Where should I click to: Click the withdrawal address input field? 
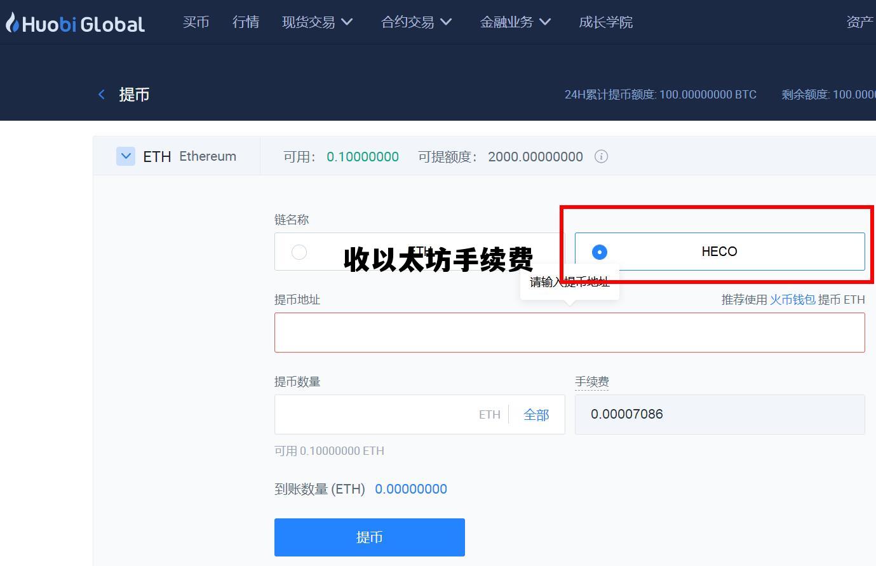570,332
